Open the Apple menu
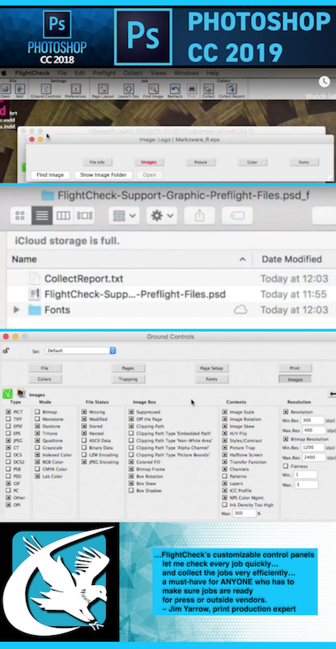The width and height of the screenshot is (336, 649). (x=4, y=73)
